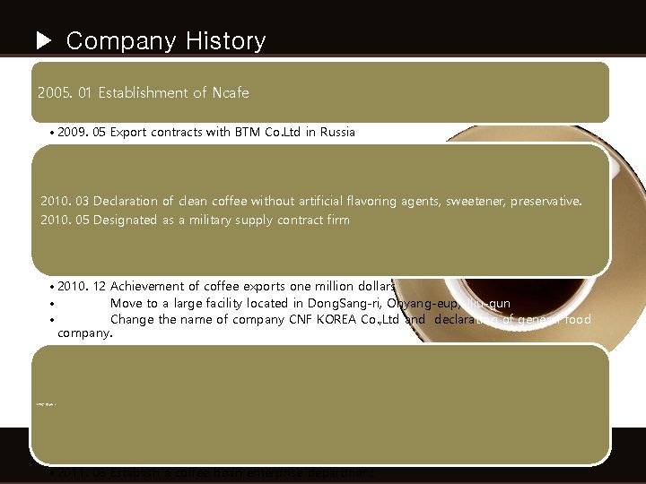Click '2009. 05 Export contracts with BTM Co.Ltd' line
The image size is (646, 484).
tap(206, 132)
